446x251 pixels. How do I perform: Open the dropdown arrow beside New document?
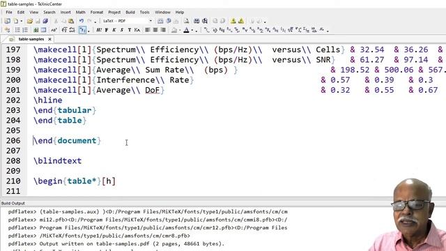pos(22,21)
